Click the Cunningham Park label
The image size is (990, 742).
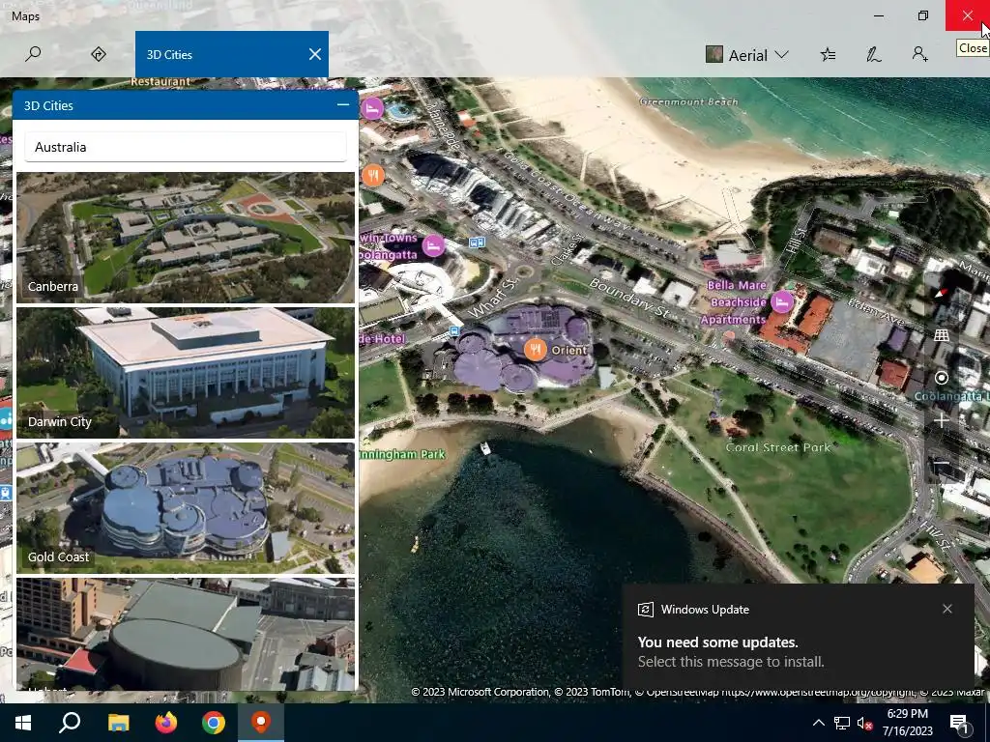click(x=402, y=454)
